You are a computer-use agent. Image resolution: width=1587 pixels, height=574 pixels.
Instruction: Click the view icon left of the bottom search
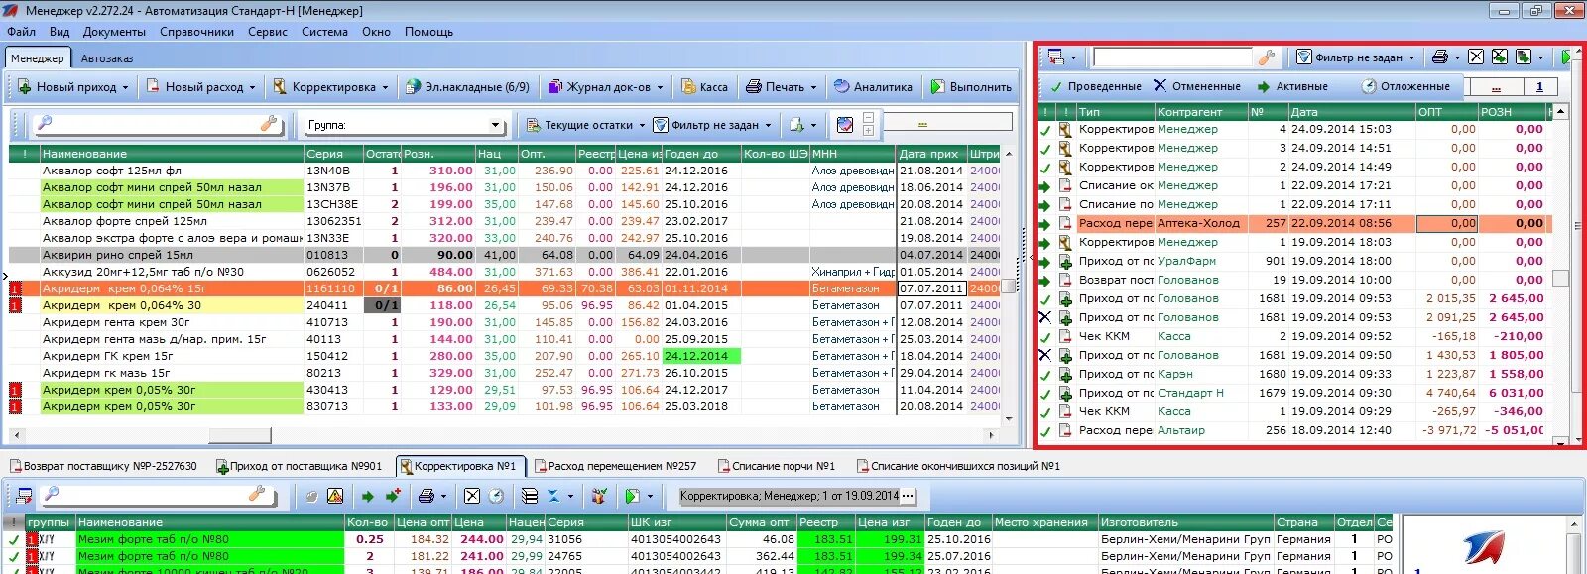pos(25,495)
